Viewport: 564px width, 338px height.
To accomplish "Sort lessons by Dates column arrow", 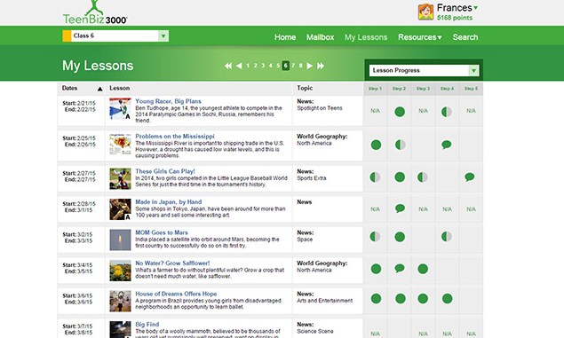I will click(x=100, y=89).
